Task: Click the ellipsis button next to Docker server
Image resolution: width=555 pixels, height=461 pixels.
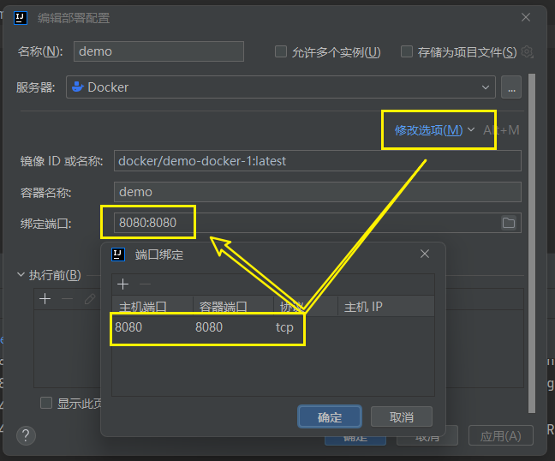Action: click(511, 87)
